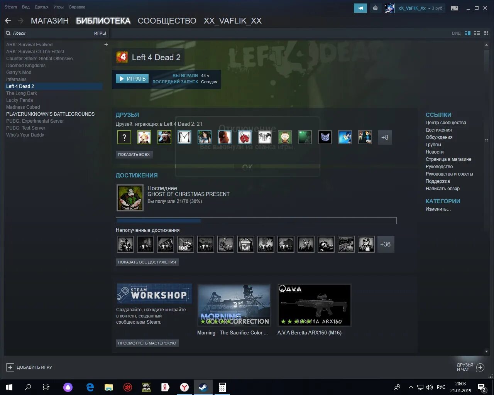Show the +36 more locked achievements
The height and width of the screenshot is (395, 494).
pos(386,244)
